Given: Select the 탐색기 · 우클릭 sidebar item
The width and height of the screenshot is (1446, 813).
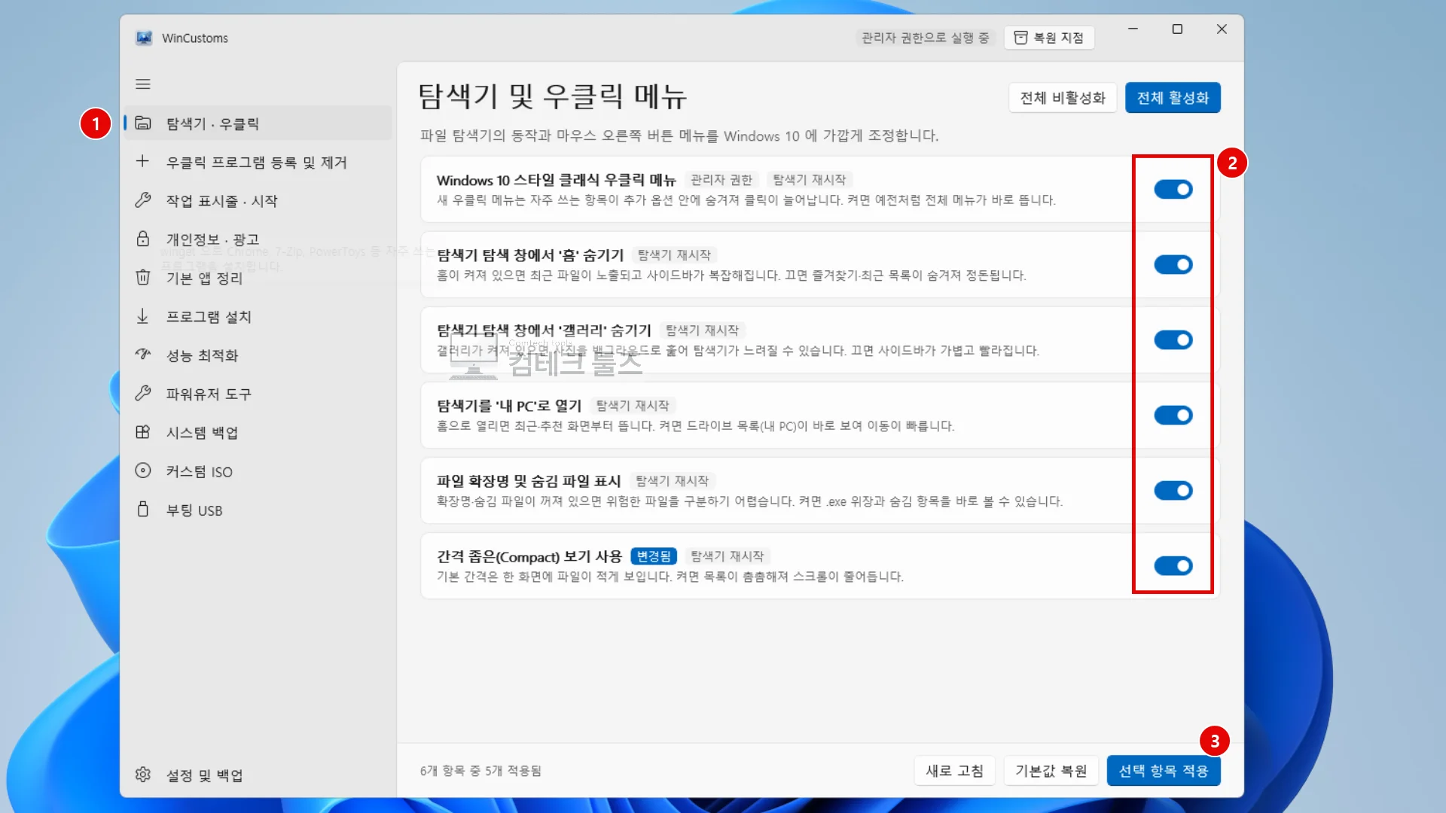Looking at the screenshot, I should coord(258,123).
